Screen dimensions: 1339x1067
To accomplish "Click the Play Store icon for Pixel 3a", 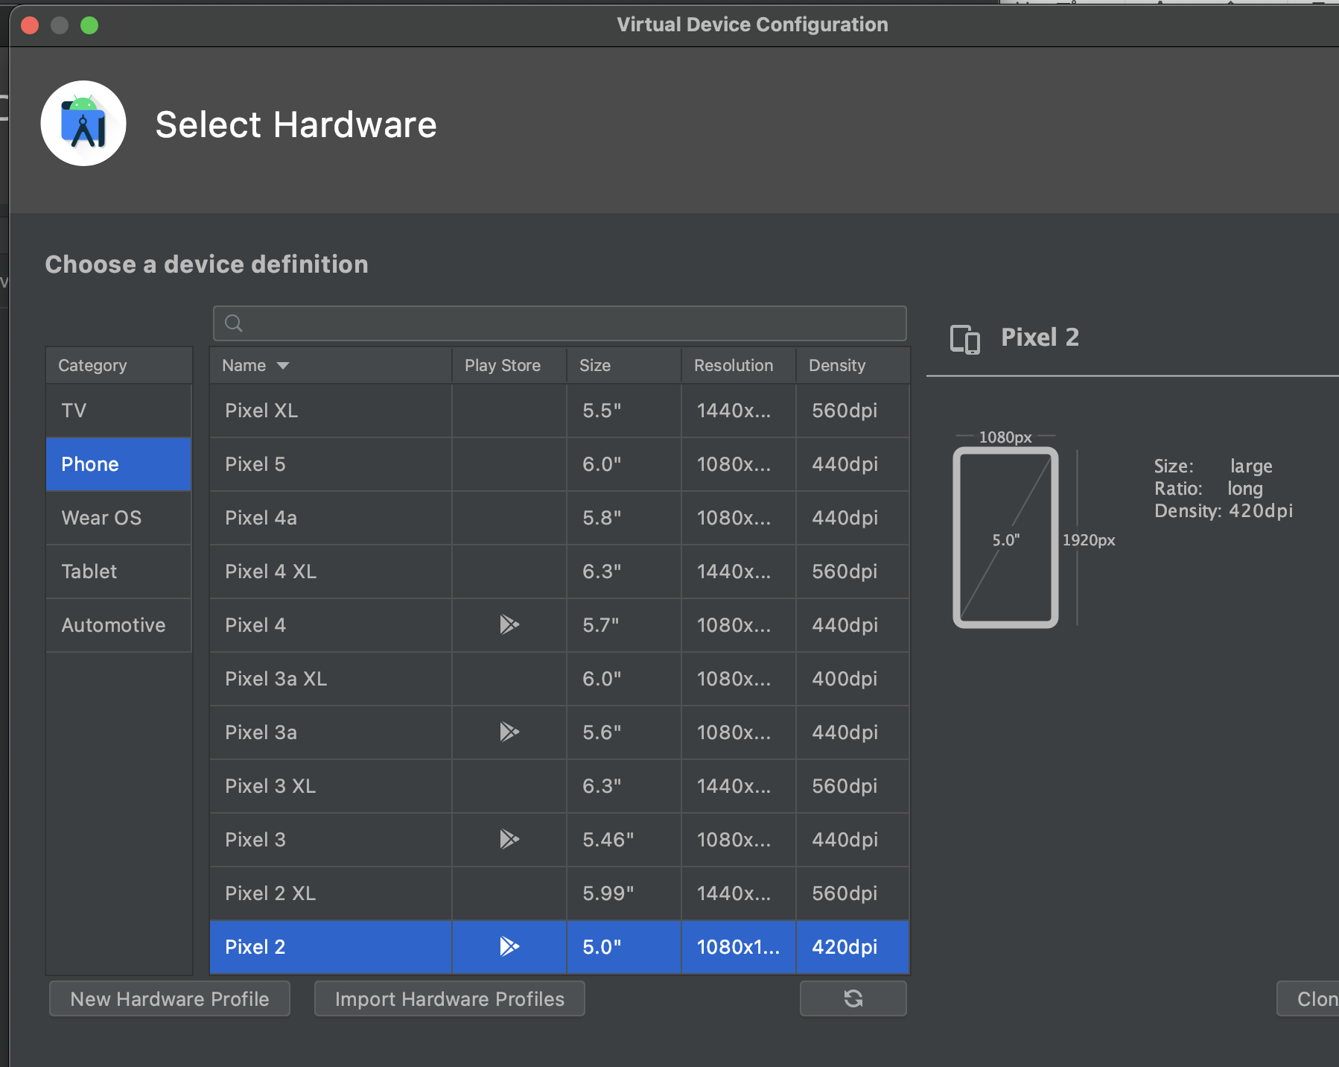I will pos(509,732).
